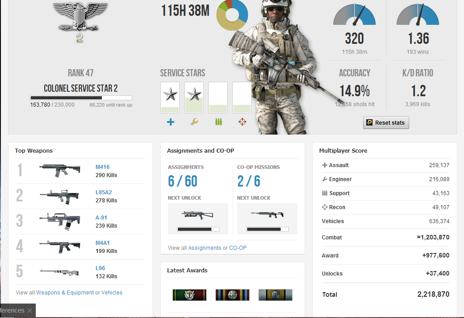Click the Colonel eagle rank insignia
464x318 pixels.
pyautogui.click(x=80, y=17)
